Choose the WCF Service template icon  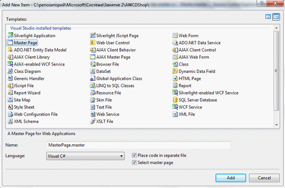175,107
